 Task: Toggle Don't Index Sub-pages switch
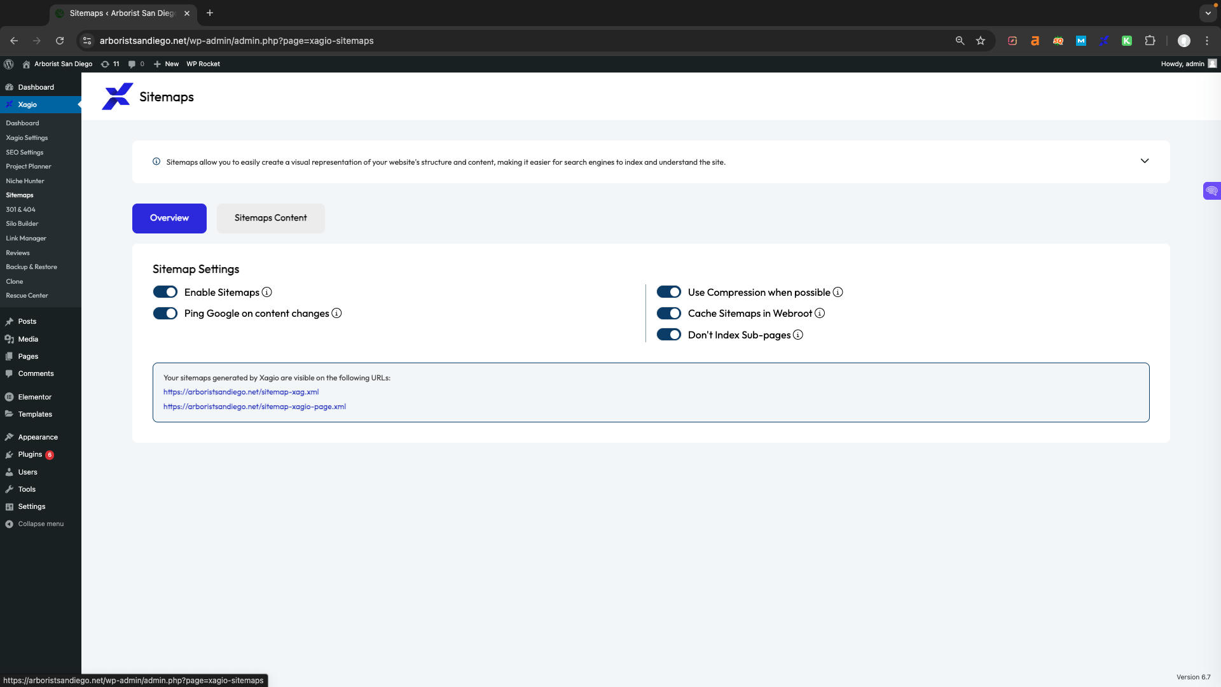(x=669, y=335)
